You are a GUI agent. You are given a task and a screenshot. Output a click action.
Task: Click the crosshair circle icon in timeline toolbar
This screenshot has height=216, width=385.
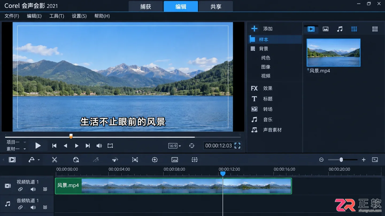155,160
